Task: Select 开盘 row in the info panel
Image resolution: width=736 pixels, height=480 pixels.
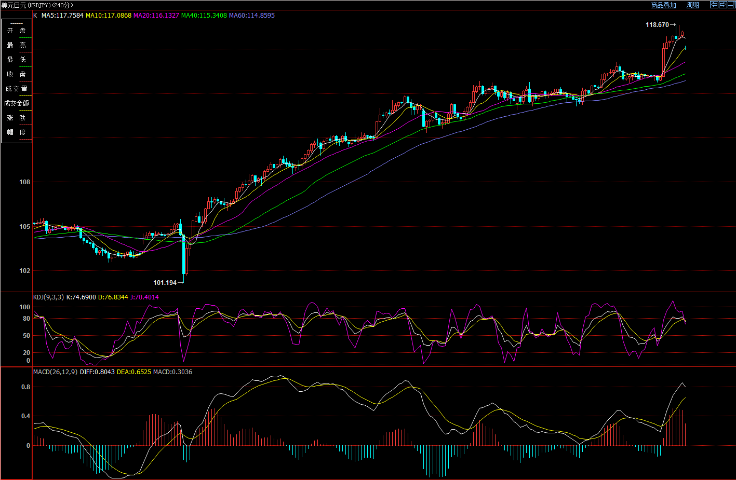Action: [x=16, y=31]
